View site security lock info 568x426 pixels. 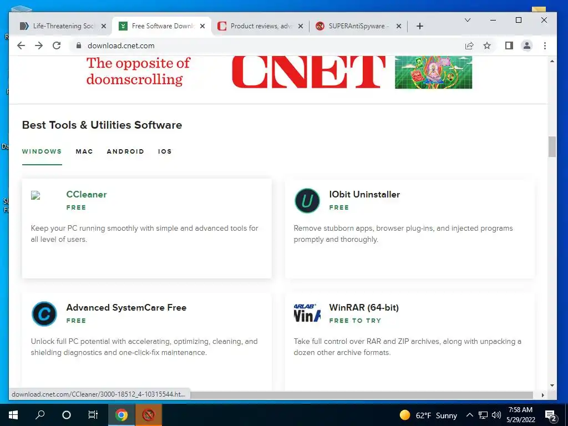(78, 45)
